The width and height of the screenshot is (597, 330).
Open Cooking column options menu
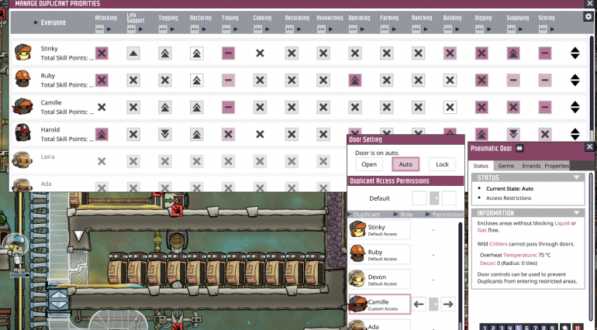pos(257,29)
